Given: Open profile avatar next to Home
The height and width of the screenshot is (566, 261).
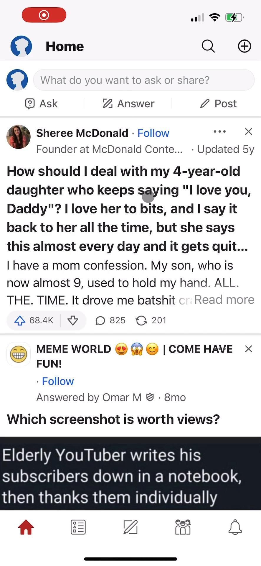Looking at the screenshot, I should [x=21, y=46].
